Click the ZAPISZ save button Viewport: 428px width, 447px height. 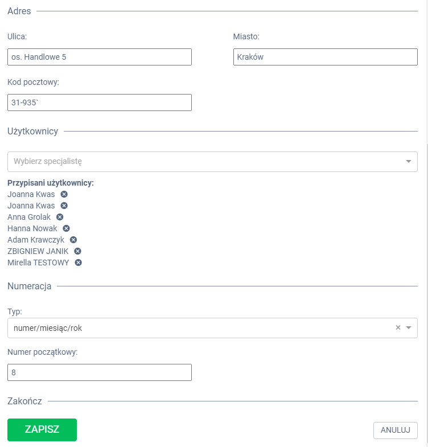tap(42, 430)
